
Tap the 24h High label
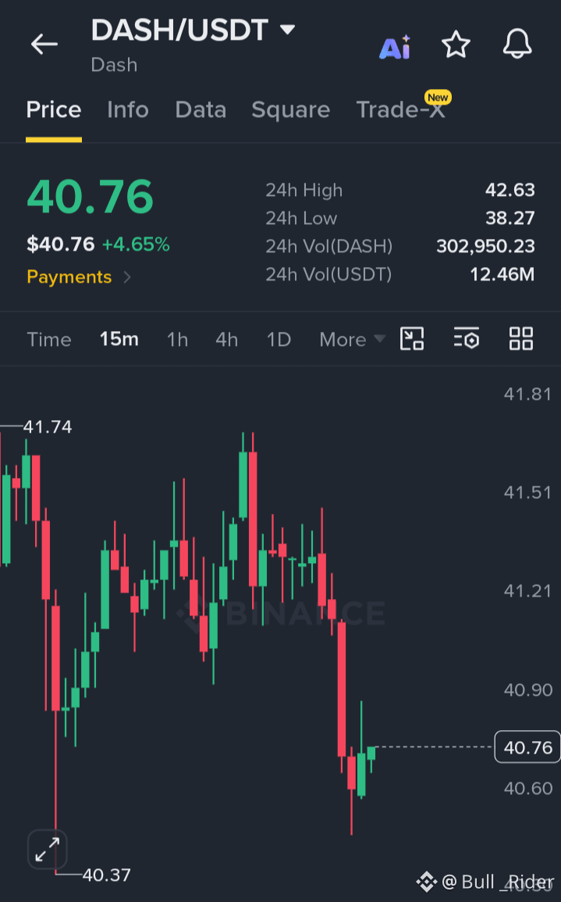coord(304,190)
